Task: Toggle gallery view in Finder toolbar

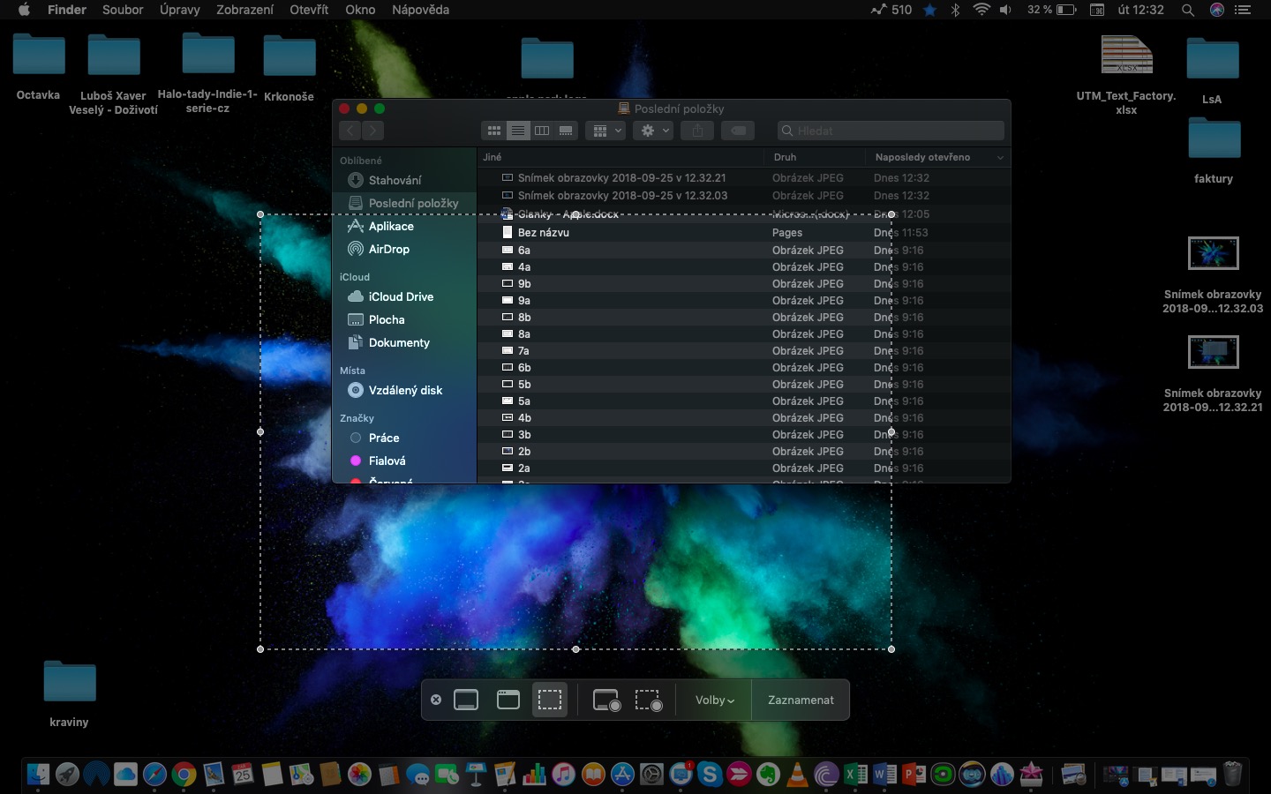Action: coord(565,130)
